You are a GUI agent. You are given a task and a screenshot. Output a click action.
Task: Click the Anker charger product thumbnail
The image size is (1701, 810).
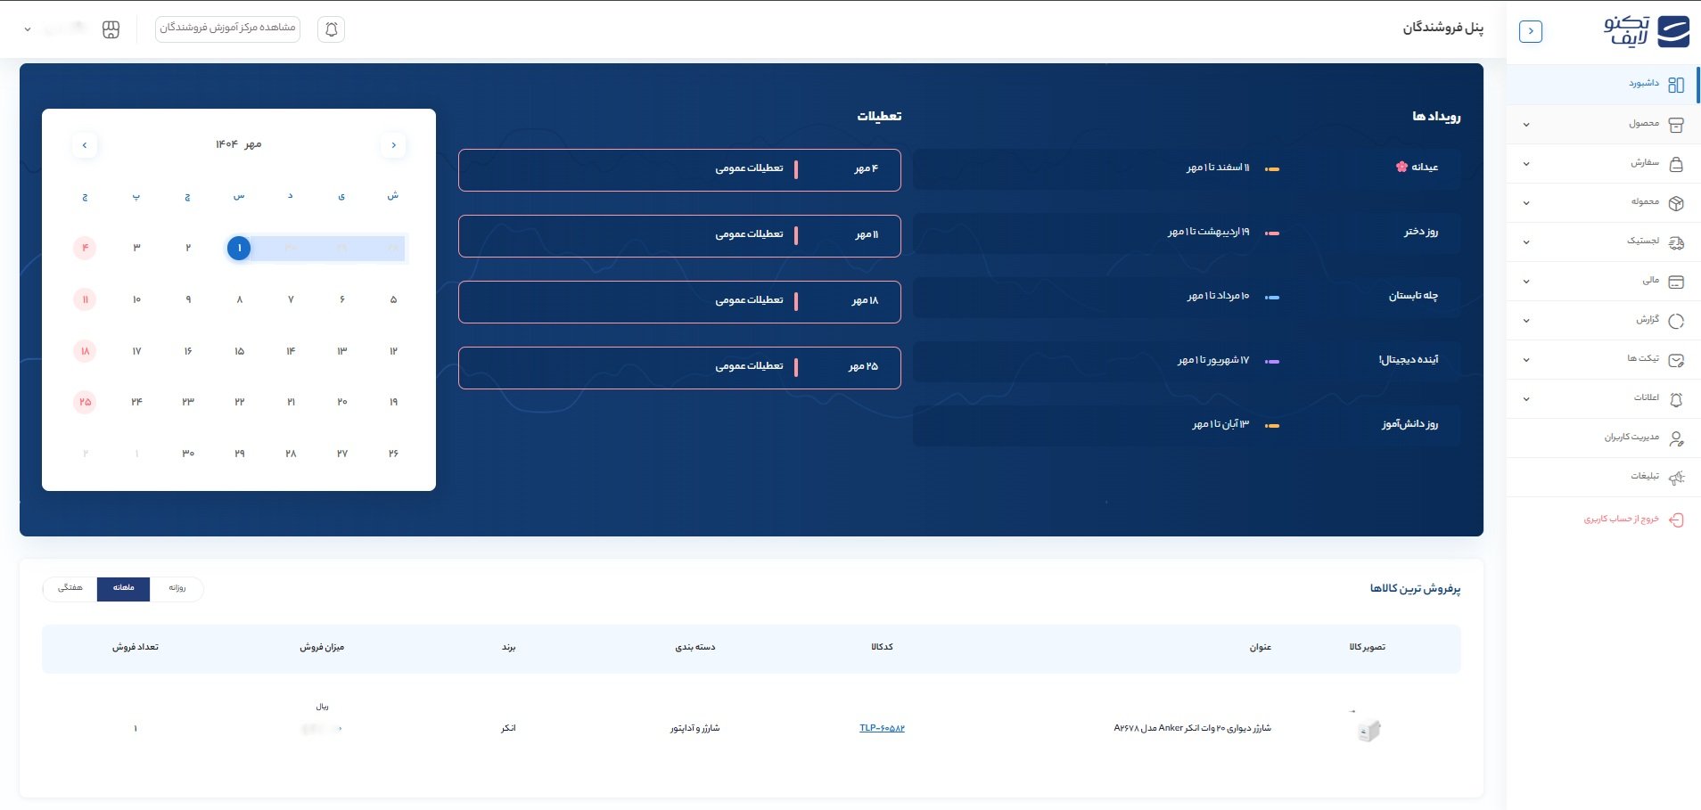1368,731
